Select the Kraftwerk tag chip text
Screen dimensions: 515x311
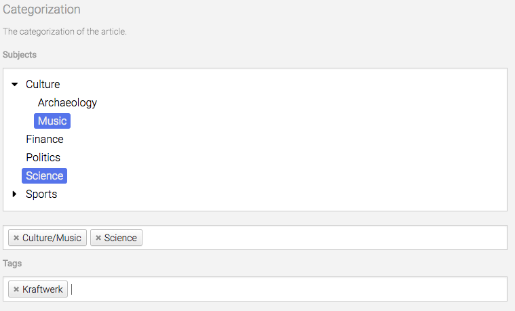click(x=43, y=289)
